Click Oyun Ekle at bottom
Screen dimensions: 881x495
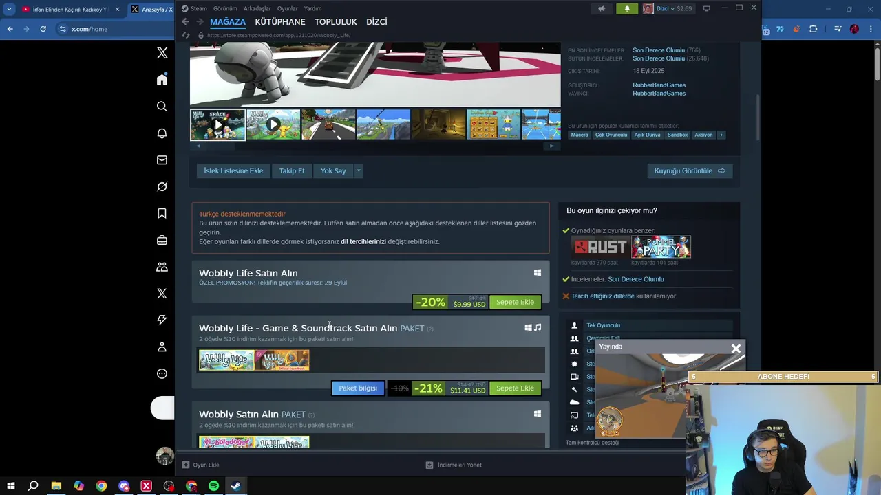(x=200, y=465)
